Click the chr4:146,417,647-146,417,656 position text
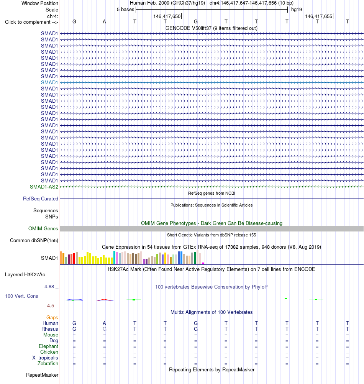364x384 pixels. (251, 3)
